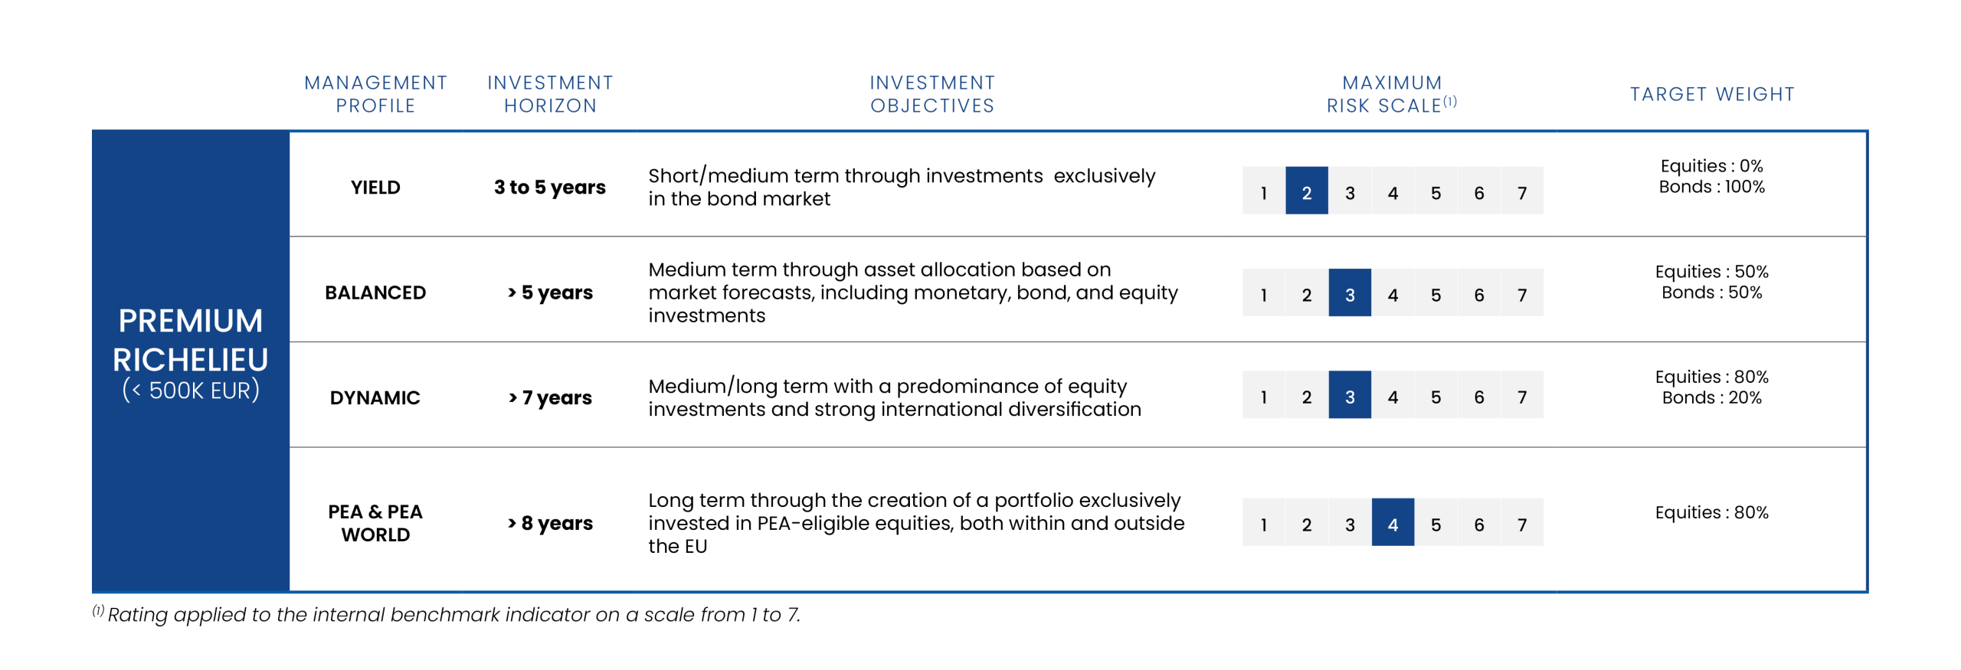This screenshot has height=670, width=1961.
Task: Click the highlighted 3 in the Dynamic row
Action: [x=1349, y=395]
